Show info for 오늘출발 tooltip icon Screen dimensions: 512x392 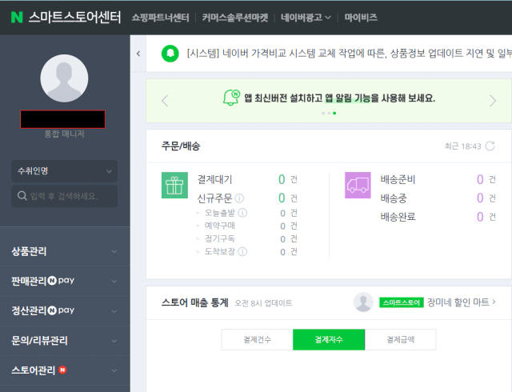pos(242,213)
